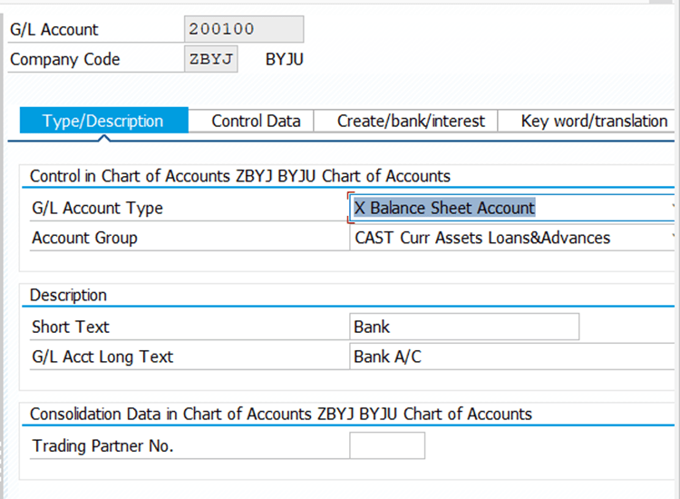Click the Short Text label
This screenshot has height=499, width=680.
pos(70,327)
